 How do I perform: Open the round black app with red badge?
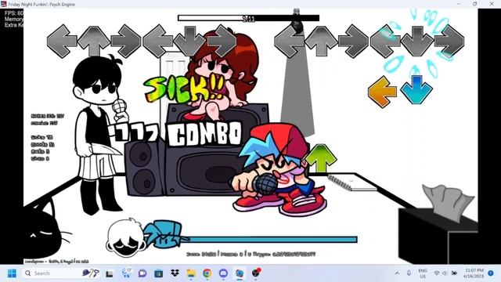point(256,273)
